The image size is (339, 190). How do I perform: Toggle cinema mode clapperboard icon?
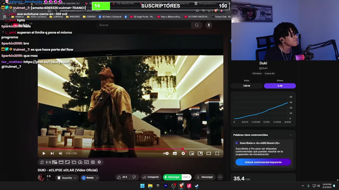(x=61, y=162)
